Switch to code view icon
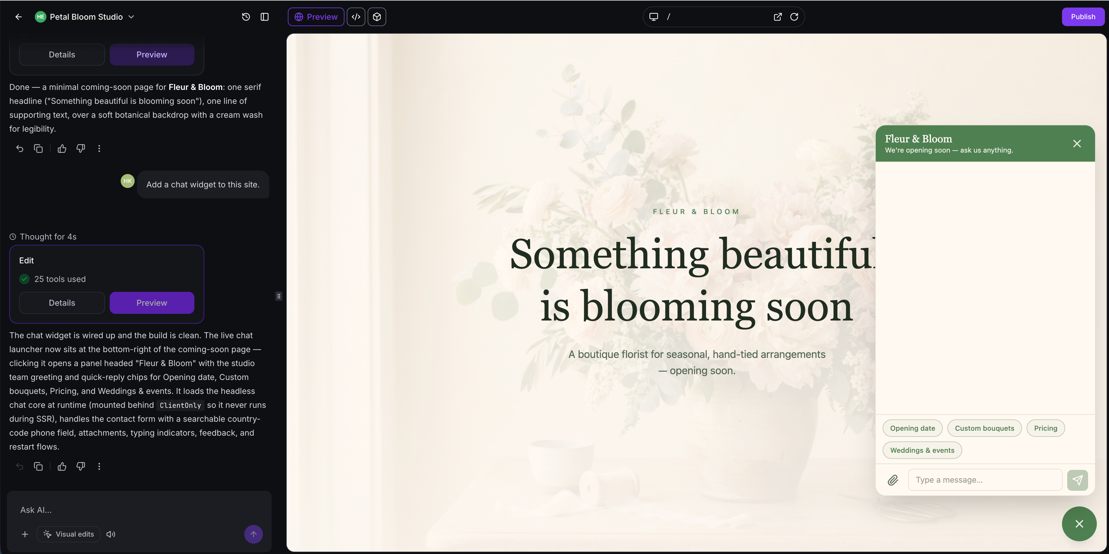Screen dimensions: 1109x554 [x=356, y=17]
